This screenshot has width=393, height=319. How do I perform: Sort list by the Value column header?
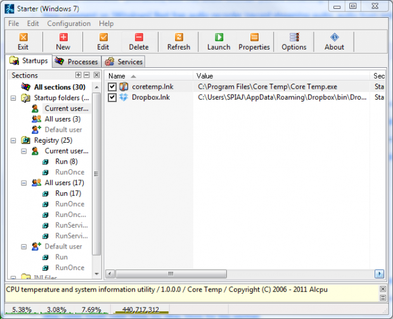tap(282, 75)
